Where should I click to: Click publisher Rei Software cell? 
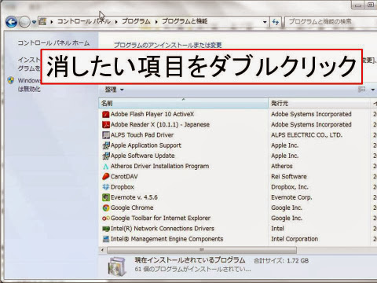pos(289,177)
